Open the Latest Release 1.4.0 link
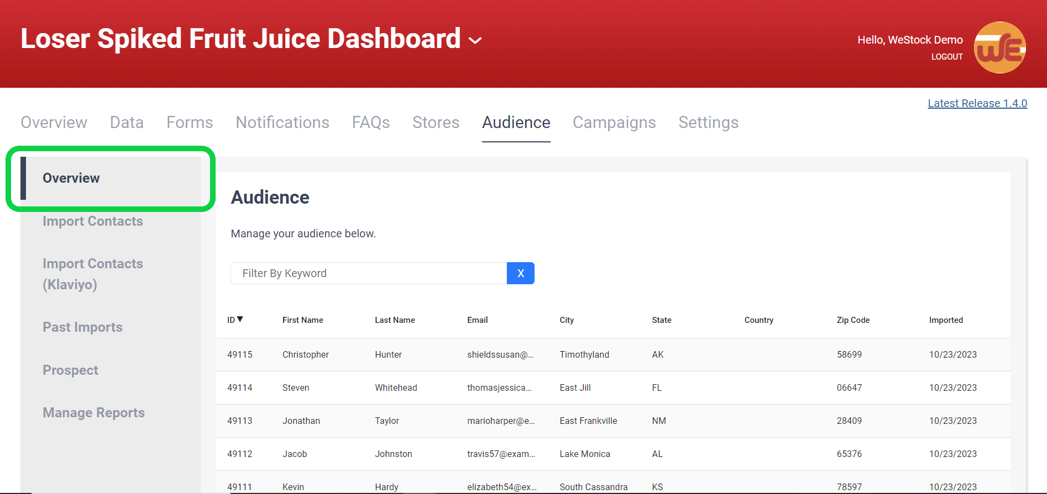 click(977, 103)
